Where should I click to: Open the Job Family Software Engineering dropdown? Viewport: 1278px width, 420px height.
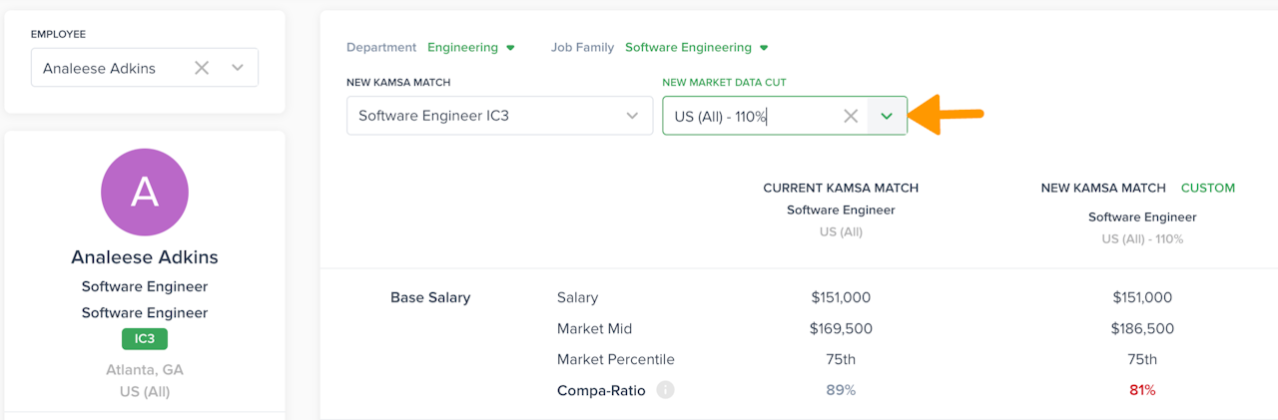pyautogui.click(x=696, y=47)
